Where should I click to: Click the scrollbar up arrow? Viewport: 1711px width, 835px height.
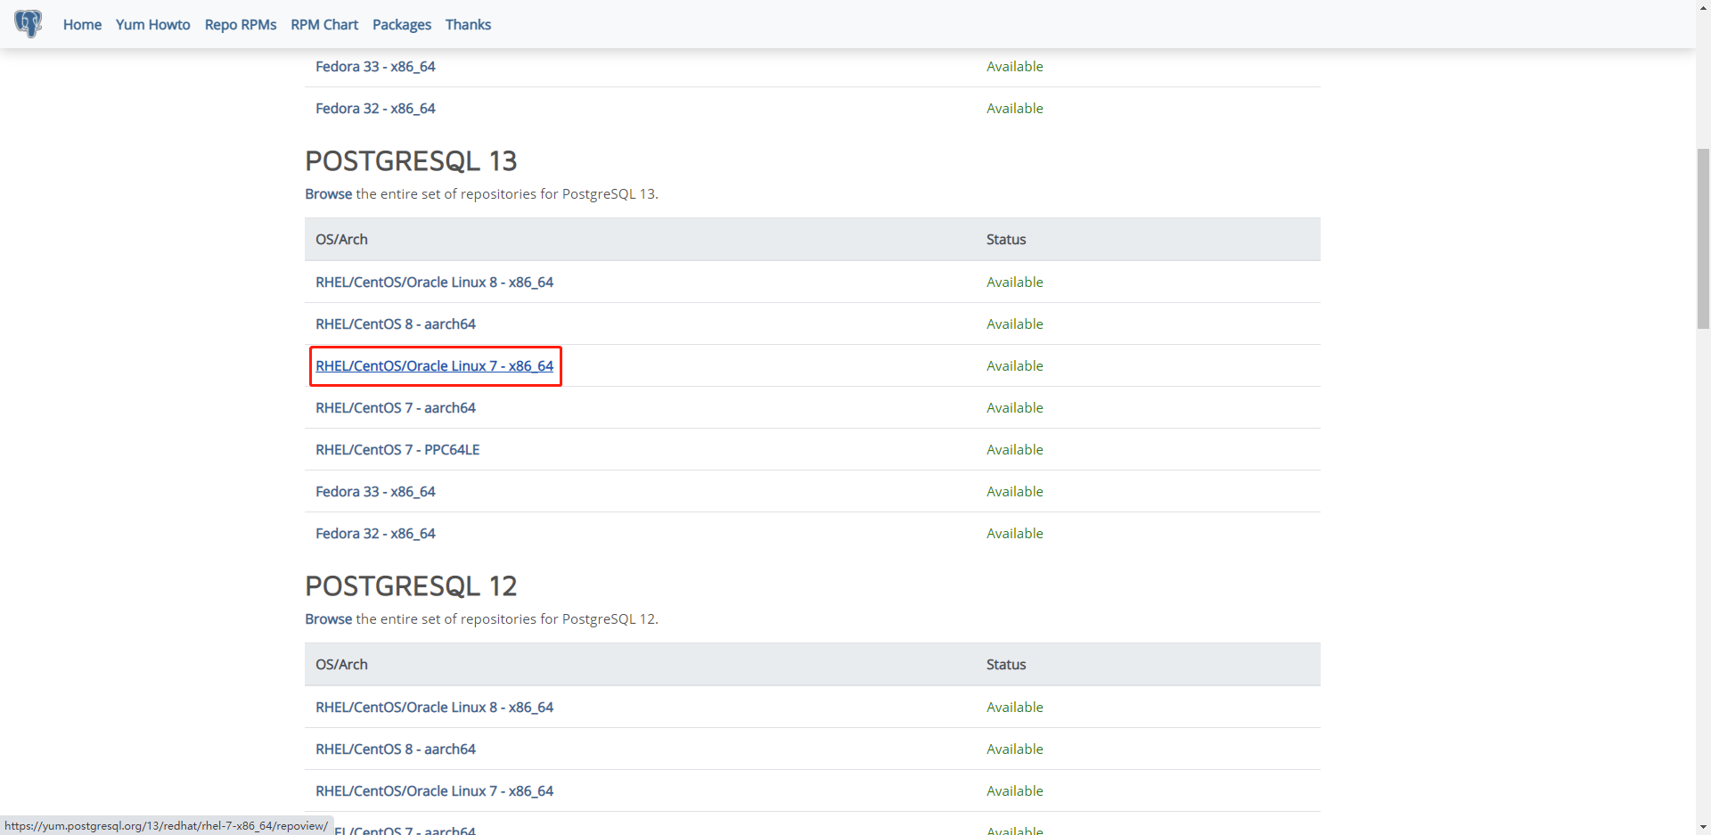click(x=1702, y=7)
